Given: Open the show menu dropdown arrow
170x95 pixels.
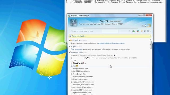Looking at the screenshot, I should coord(150,31).
